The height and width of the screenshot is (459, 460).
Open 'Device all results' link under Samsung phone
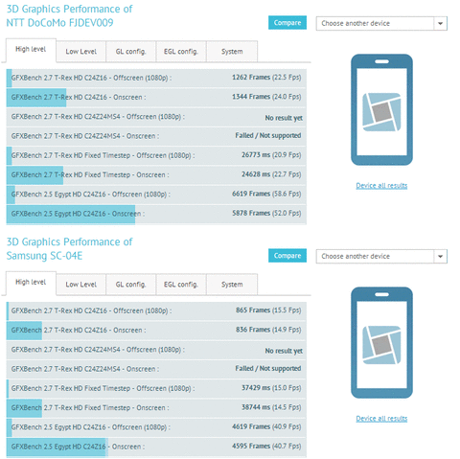click(381, 419)
